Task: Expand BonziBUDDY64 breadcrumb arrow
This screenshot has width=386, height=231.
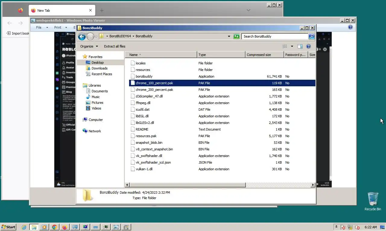Action: tap(133, 36)
